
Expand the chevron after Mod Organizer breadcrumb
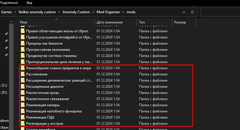tap(123, 12)
